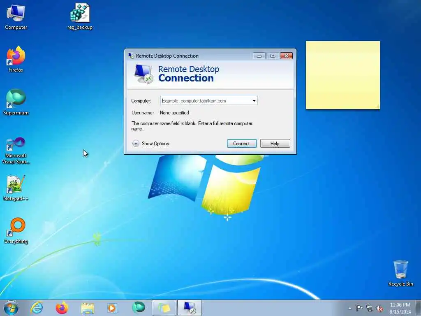Launch Internet Explorer from the taskbar

point(37,308)
